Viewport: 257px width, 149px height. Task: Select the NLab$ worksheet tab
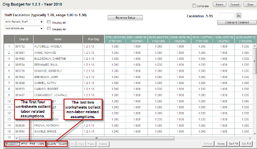pos(62,144)
